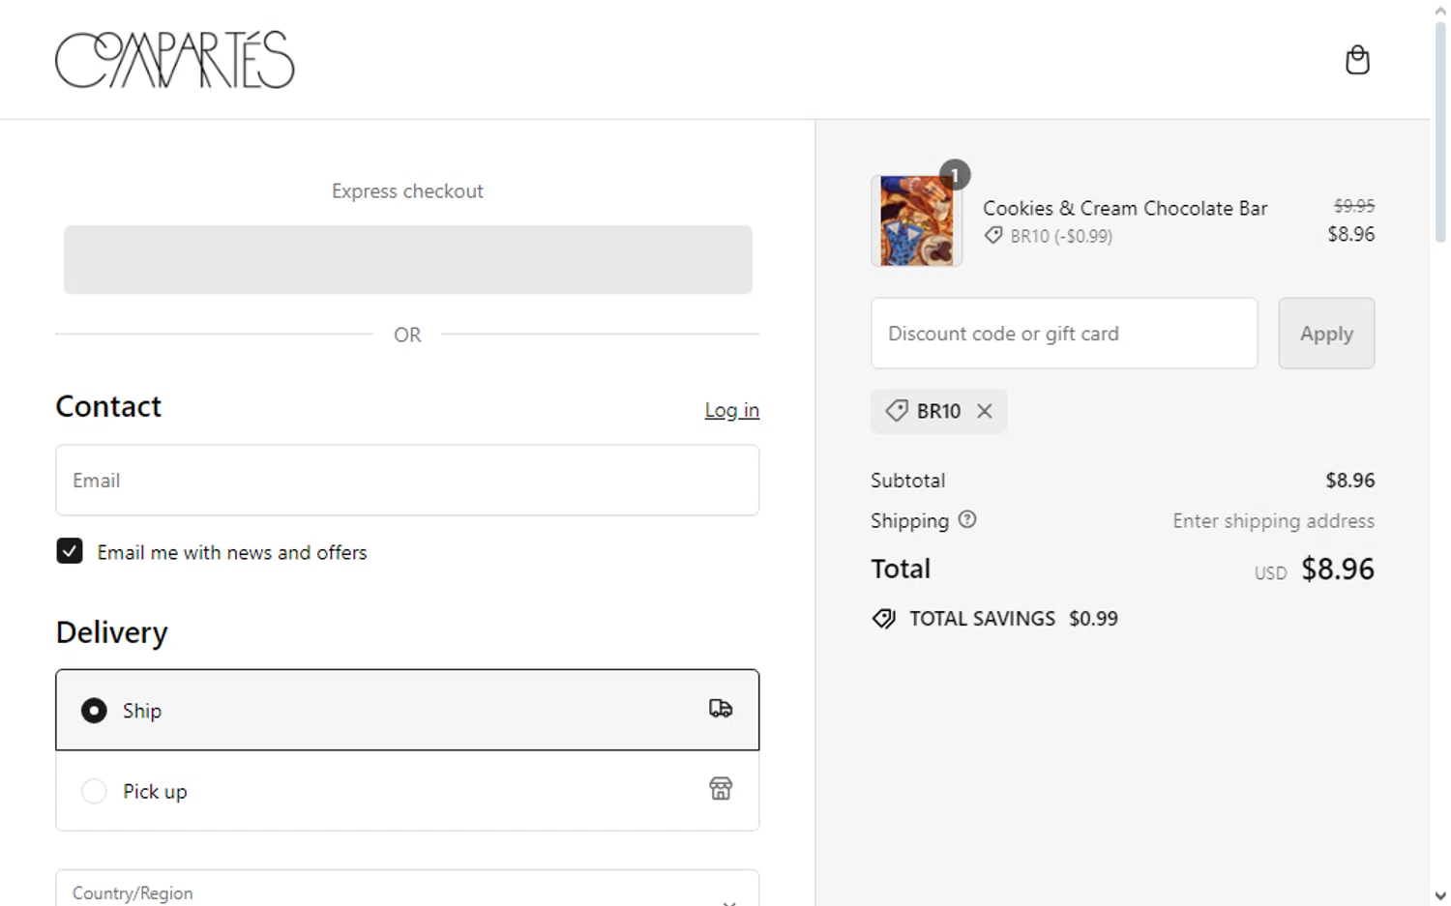Click the Cookies & Cream Chocolate Bar thumbnail

(x=916, y=220)
